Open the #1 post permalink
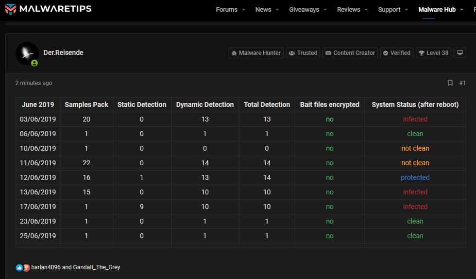 coord(462,83)
